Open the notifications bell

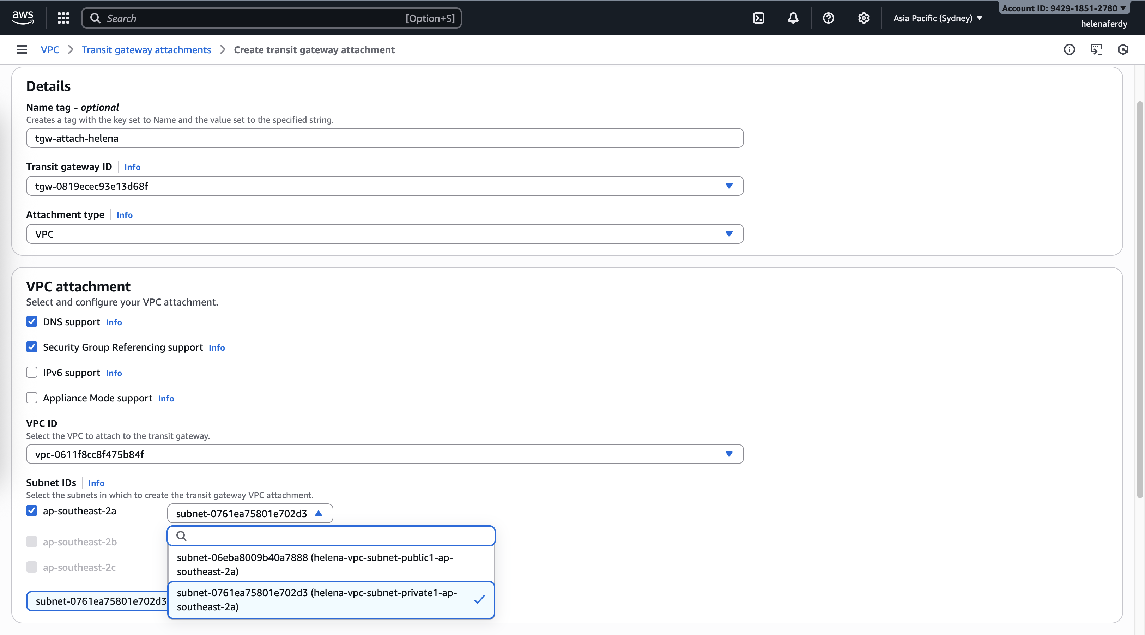[793, 18]
